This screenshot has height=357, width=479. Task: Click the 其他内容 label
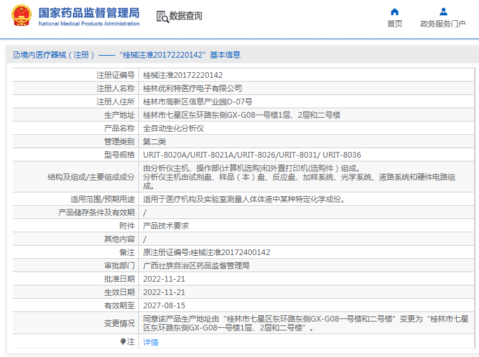pyautogui.click(x=119, y=239)
